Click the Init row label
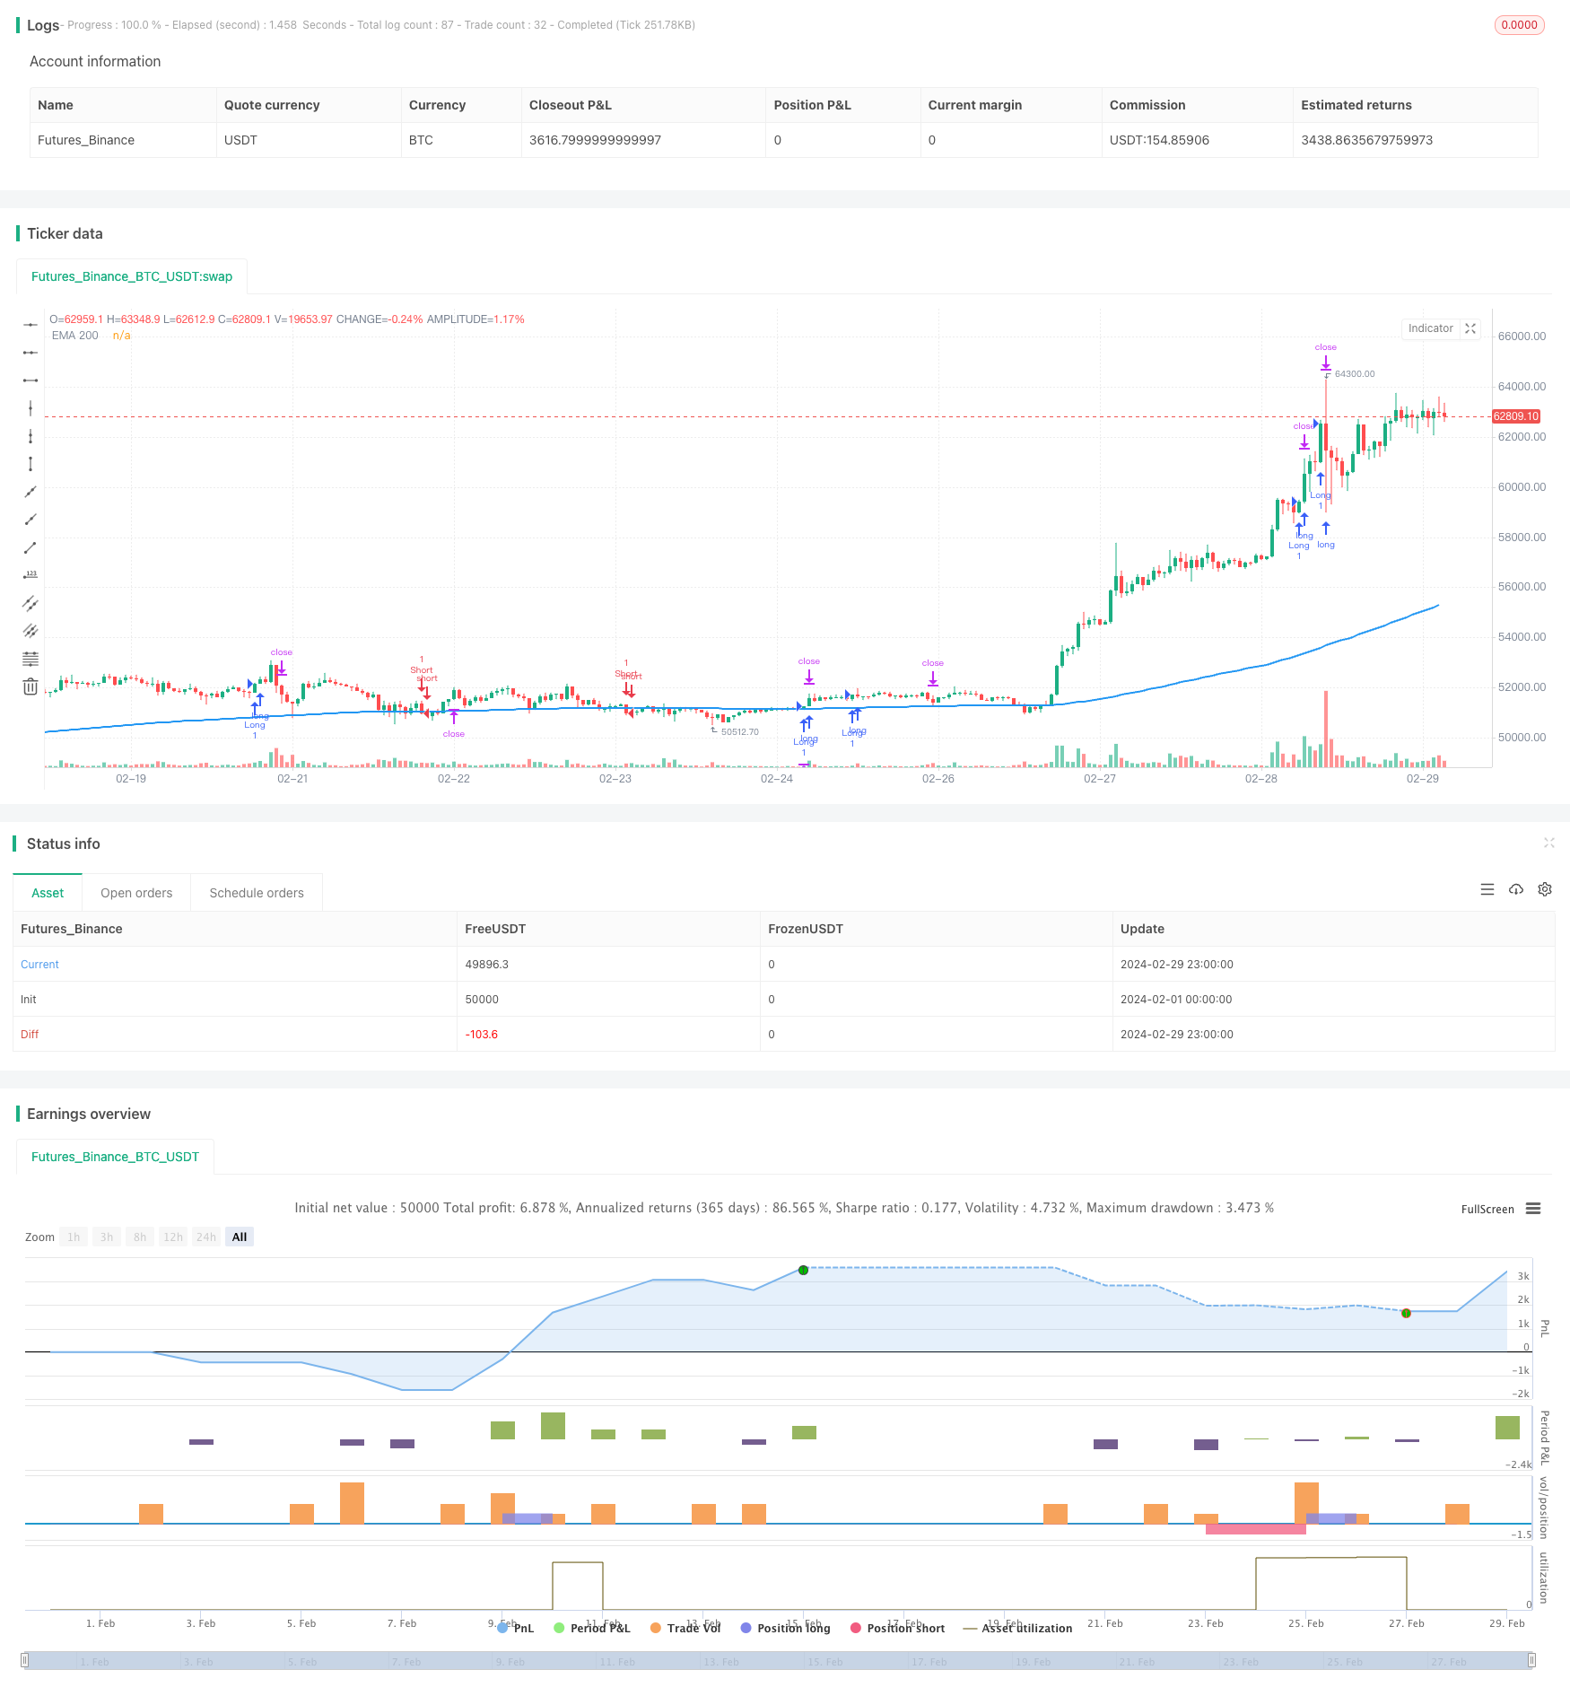The width and height of the screenshot is (1570, 1696). pos(29,999)
